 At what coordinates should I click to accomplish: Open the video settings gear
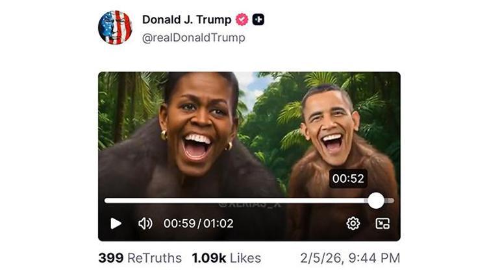tap(353, 223)
